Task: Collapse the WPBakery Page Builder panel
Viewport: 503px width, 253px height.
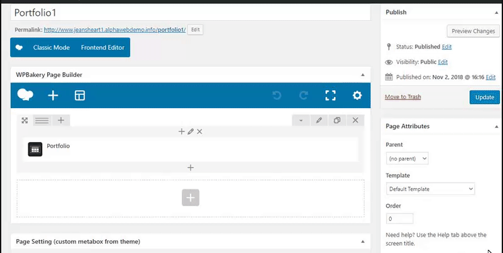Action: coord(363,75)
